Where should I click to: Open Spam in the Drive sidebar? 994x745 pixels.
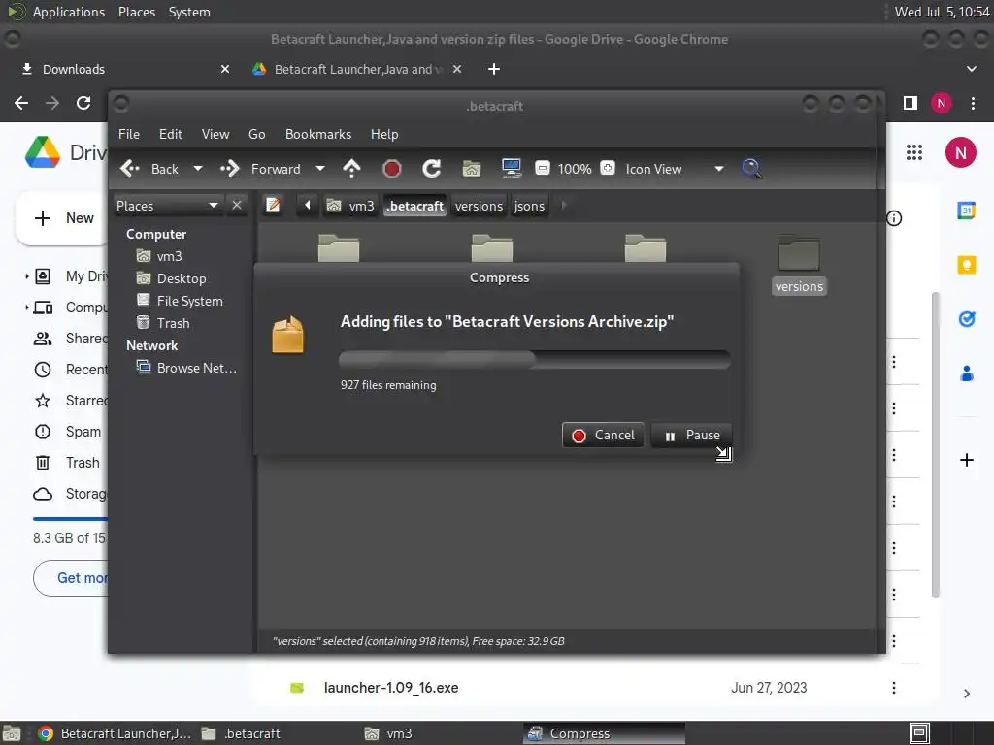tap(67, 432)
